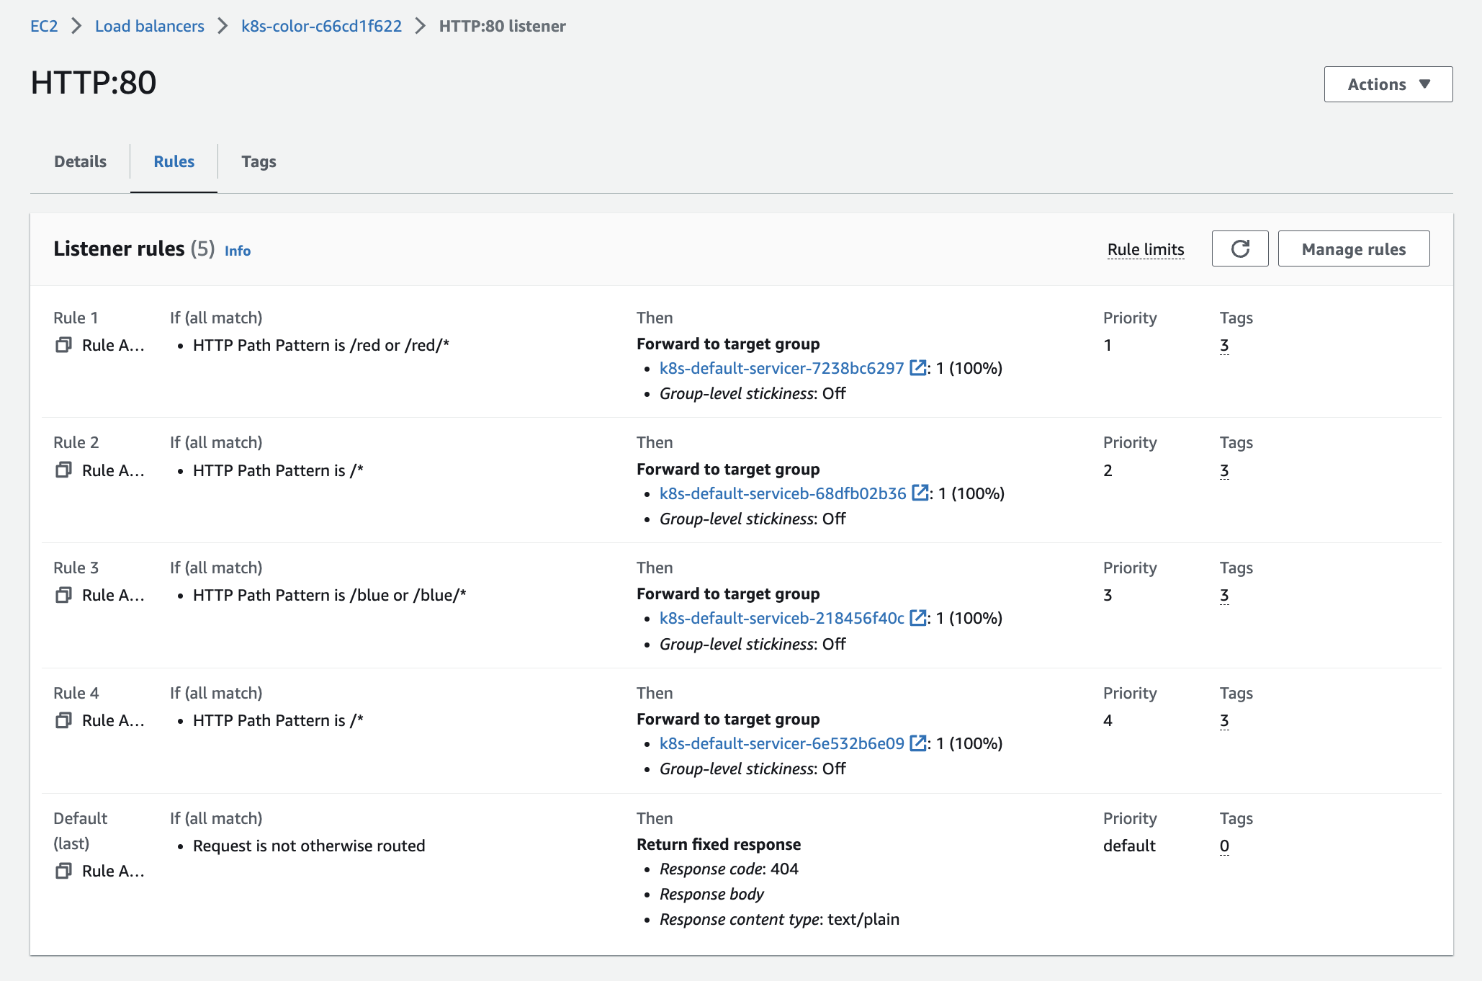Click the Manage rules button
Image resolution: width=1482 pixels, height=981 pixels.
tap(1353, 249)
